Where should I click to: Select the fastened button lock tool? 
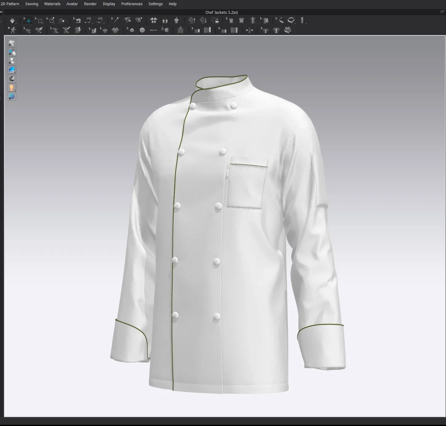pos(165,30)
